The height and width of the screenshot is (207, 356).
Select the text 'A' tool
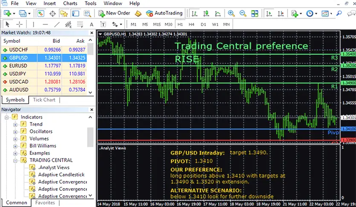pyautogui.click(x=92, y=24)
